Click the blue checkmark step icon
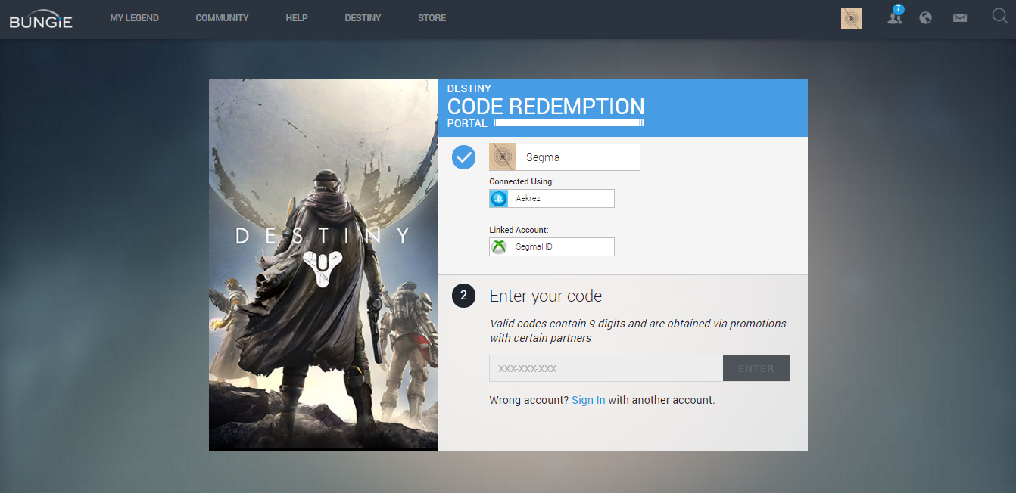The height and width of the screenshot is (493, 1016). click(463, 157)
